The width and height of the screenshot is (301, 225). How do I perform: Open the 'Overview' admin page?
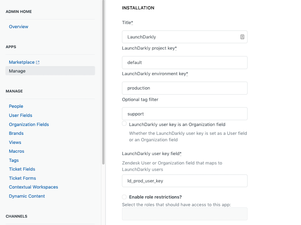(x=19, y=26)
